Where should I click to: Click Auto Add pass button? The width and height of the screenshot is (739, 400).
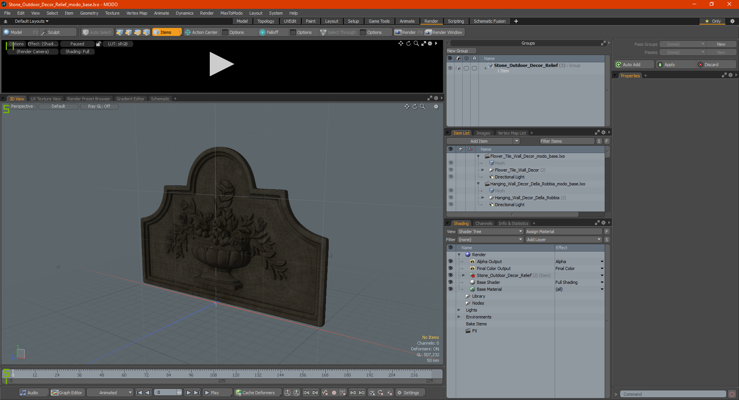[634, 65]
